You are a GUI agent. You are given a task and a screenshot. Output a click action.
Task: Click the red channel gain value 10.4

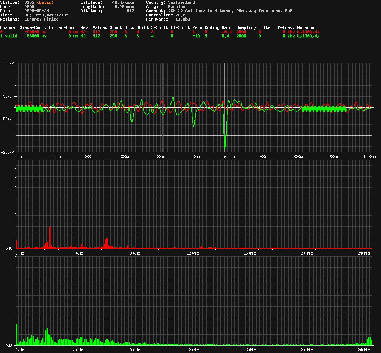pyautogui.click(x=227, y=32)
